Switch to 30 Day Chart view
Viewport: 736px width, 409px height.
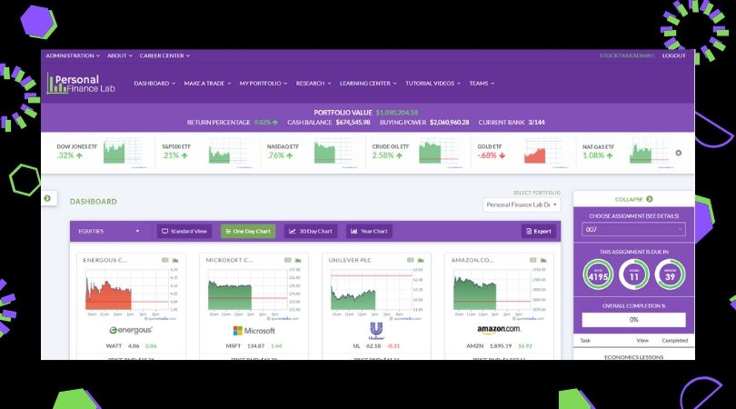[311, 231]
